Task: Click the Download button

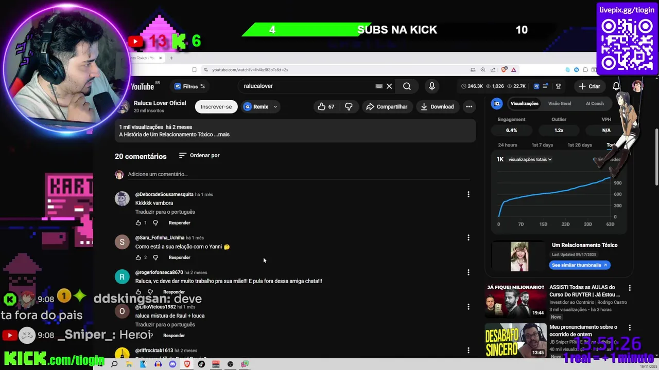Action: (437, 107)
